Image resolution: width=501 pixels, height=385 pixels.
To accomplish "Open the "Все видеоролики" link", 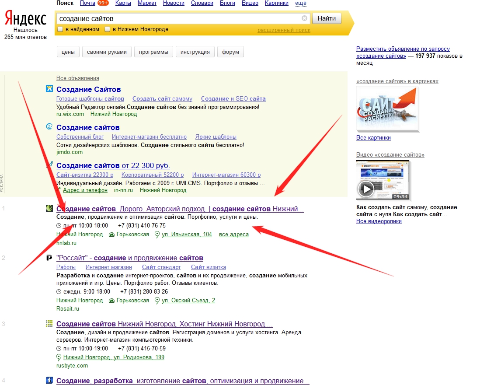I will [x=379, y=221].
